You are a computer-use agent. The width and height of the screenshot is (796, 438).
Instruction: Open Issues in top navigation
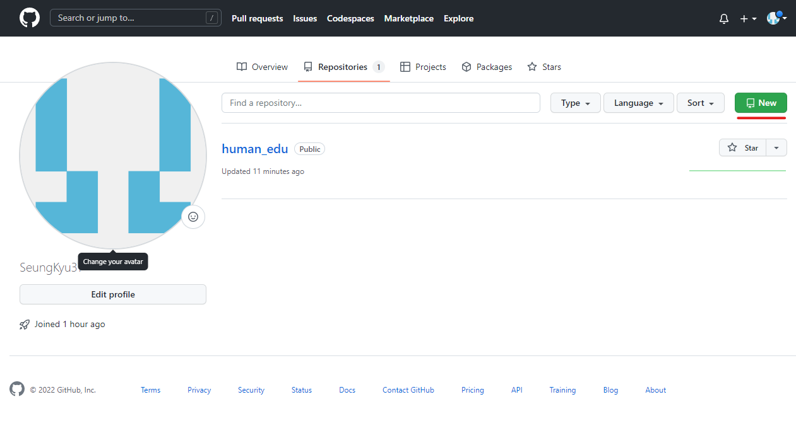click(x=305, y=18)
